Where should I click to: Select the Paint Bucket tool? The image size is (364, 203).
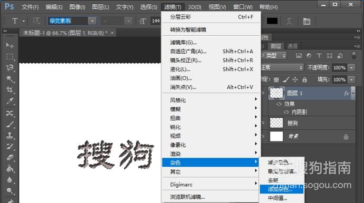click(x=9, y=169)
